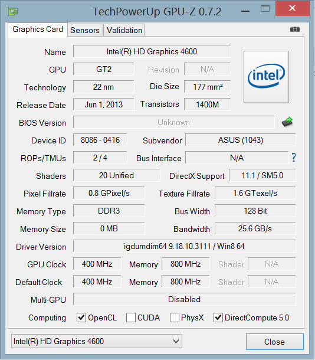Click the BIOS save chip icon
The height and width of the screenshot is (360, 315).
(287, 122)
